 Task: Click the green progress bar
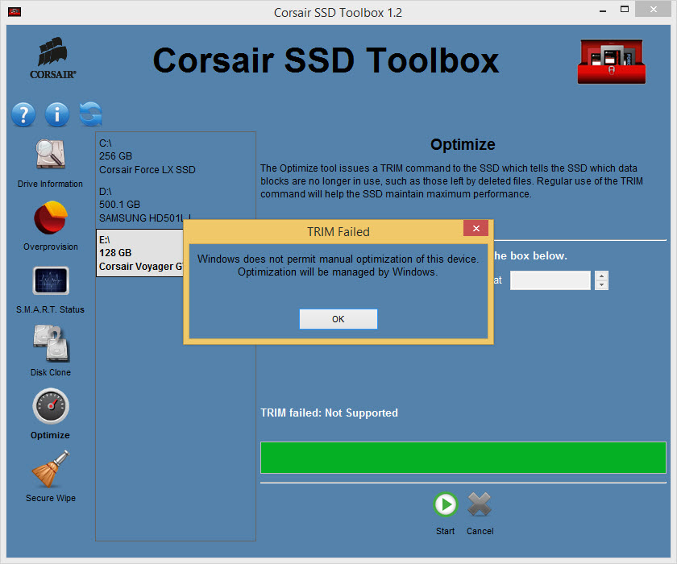click(x=463, y=458)
